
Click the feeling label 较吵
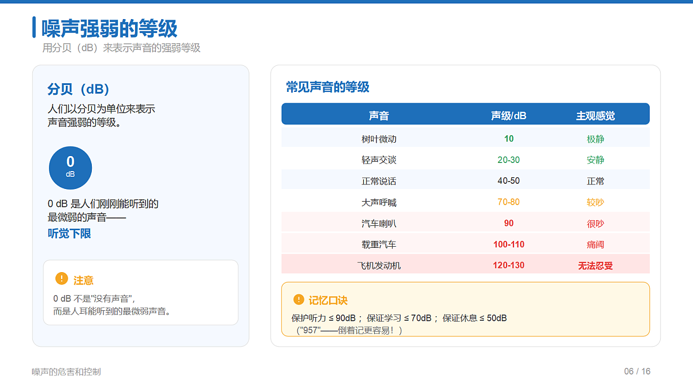(595, 203)
